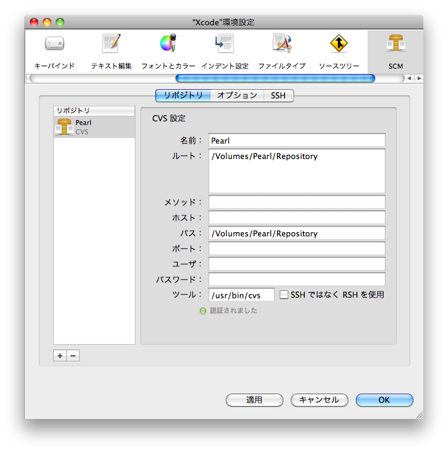Click the blue toolbar scrollbar thumb
448x453 pixels.
coord(275,79)
